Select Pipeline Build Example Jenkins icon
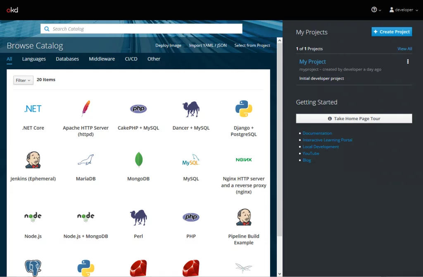 point(244,217)
